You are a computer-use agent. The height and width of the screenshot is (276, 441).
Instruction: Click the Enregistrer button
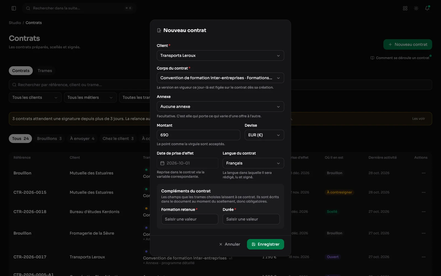pos(265,244)
